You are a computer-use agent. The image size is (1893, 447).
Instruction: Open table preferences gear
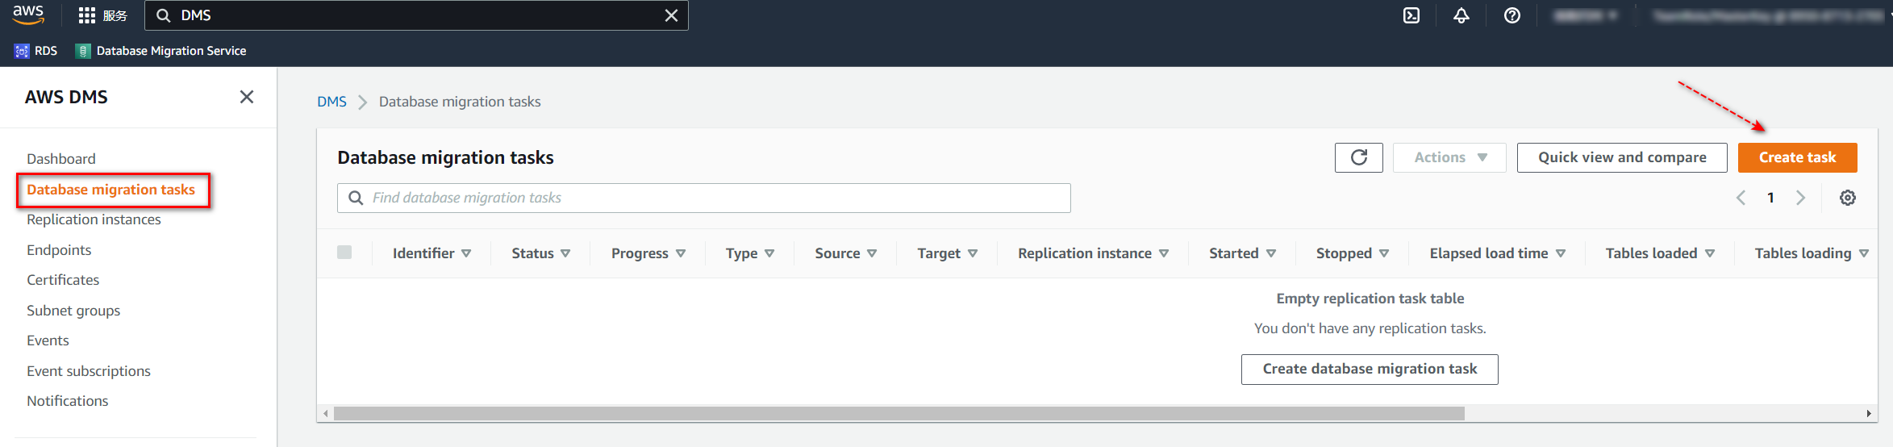pos(1848,198)
